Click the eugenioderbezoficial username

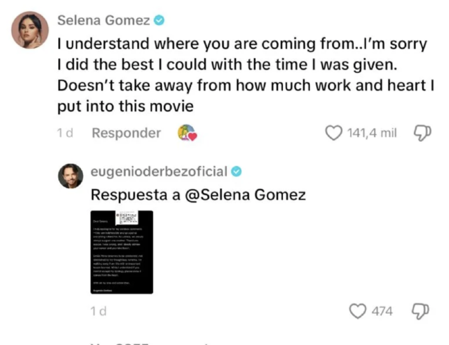coord(159,171)
